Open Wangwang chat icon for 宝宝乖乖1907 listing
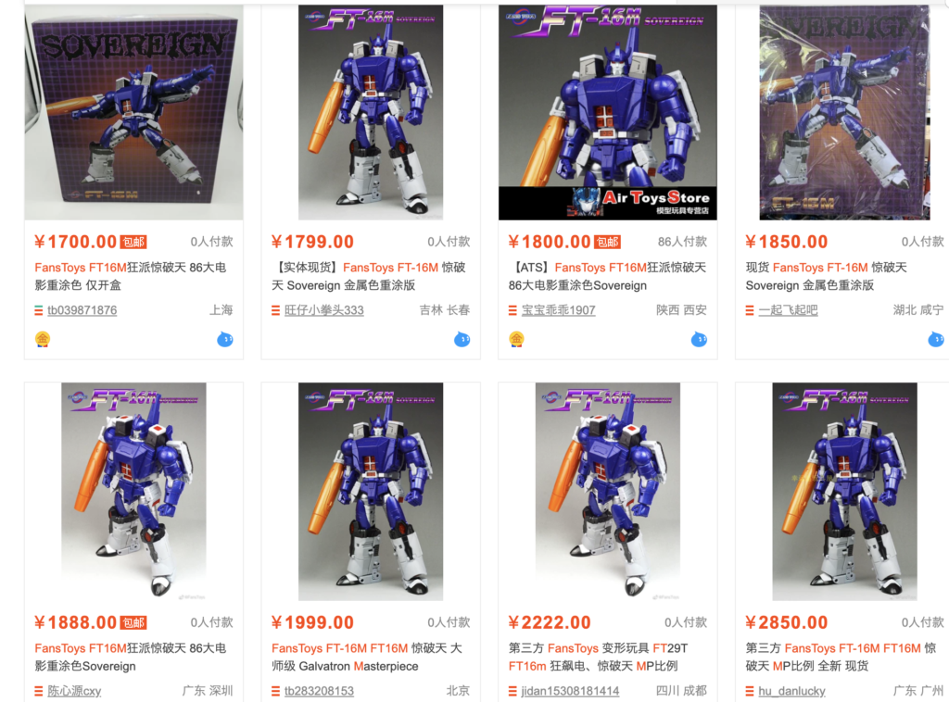Screen dimensions: 949x702 (x=699, y=339)
